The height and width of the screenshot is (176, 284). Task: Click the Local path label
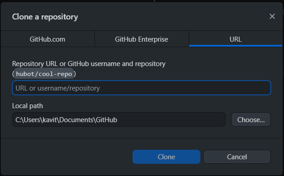[28, 106]
